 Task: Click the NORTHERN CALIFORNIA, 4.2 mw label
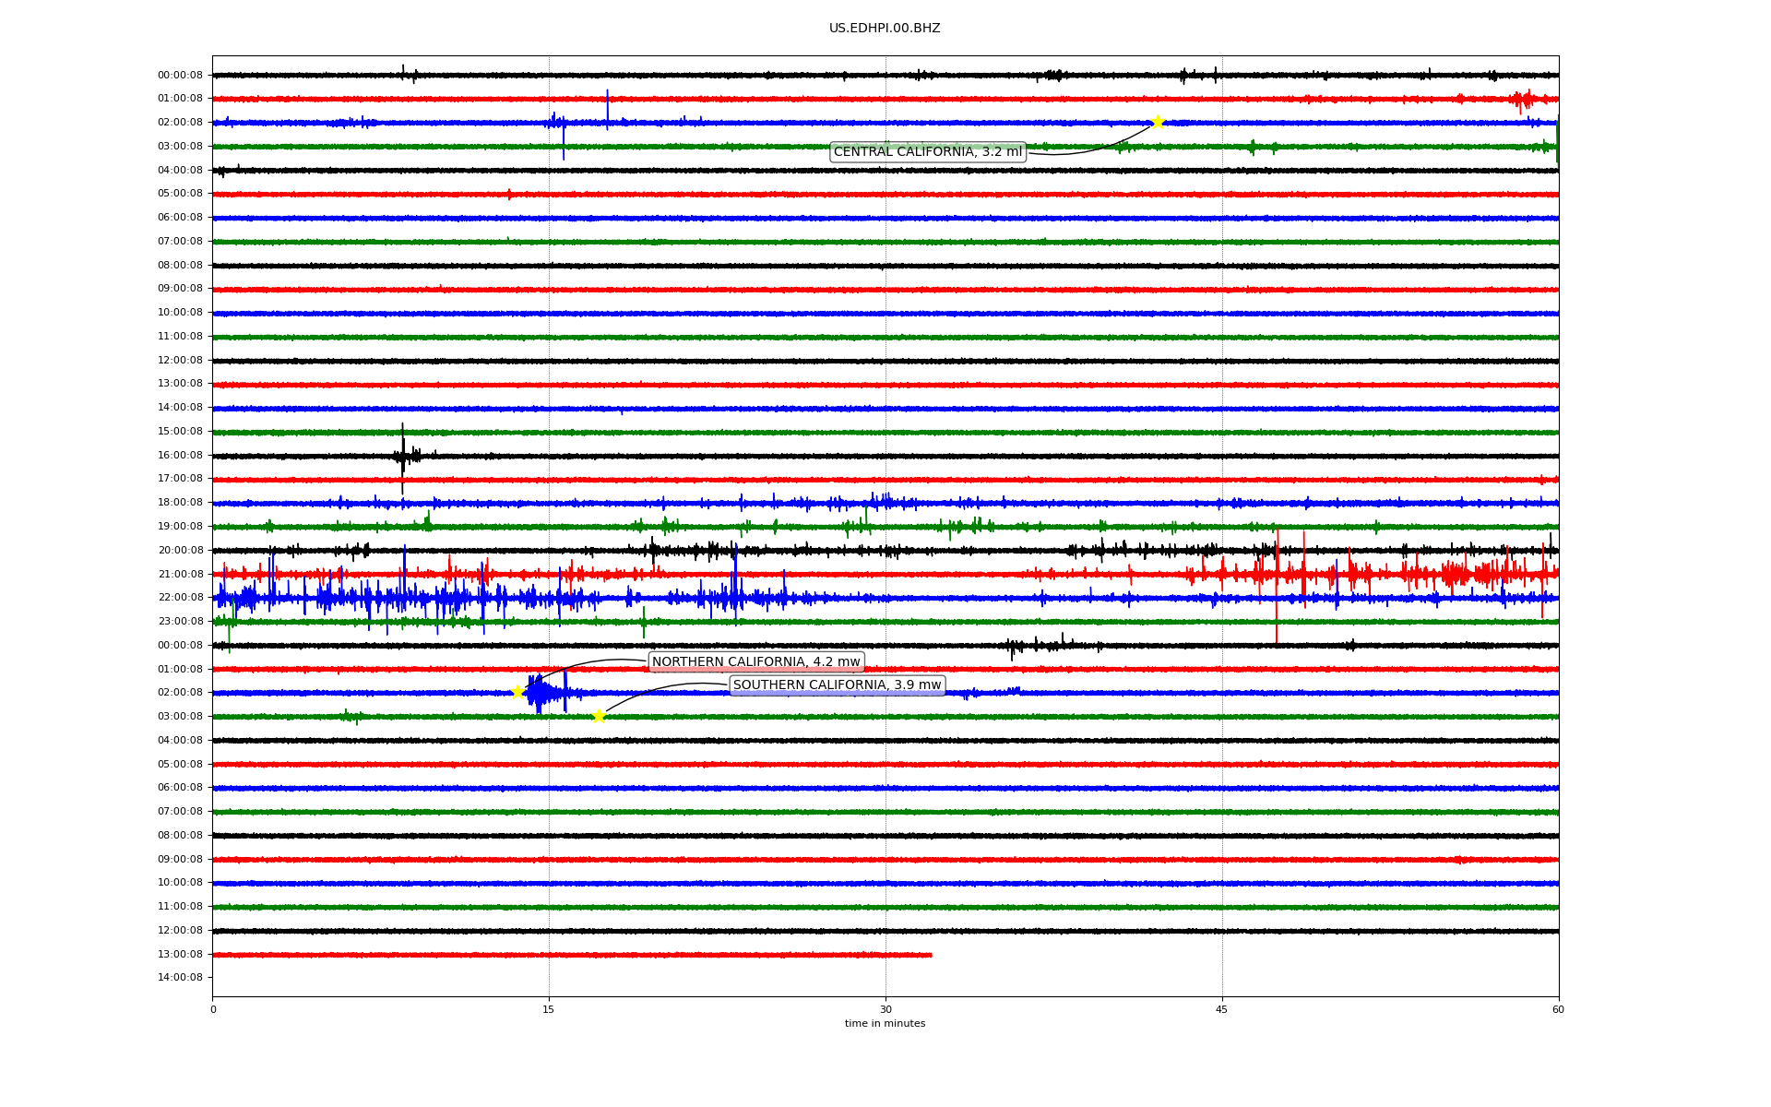pyautogui.click(x=755, y=661)
